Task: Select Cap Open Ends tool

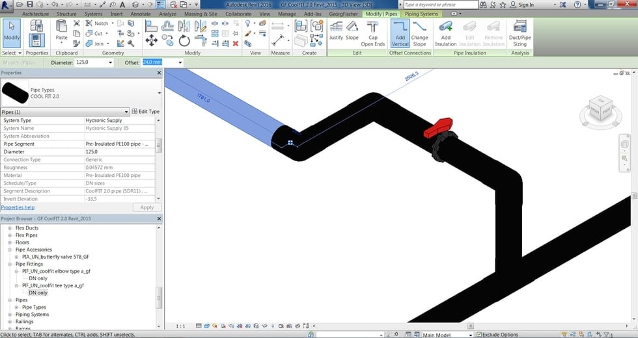Action: point(372,33)
